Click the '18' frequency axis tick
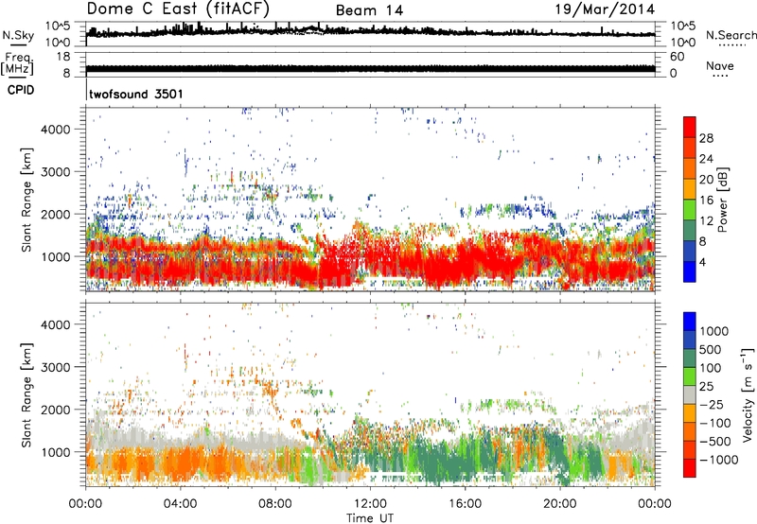 coord(63,57)
